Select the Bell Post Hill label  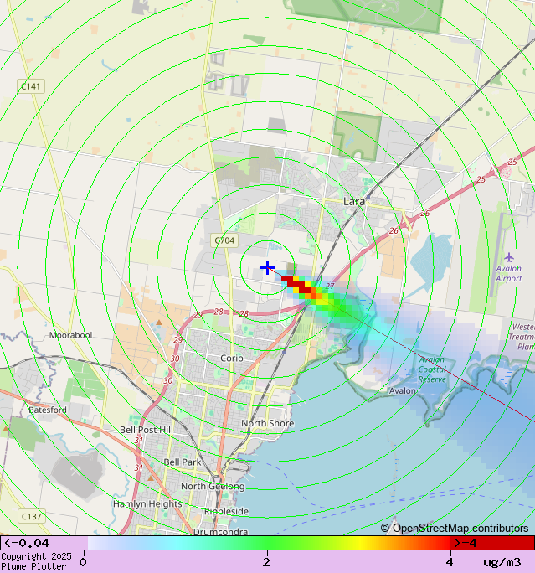point(147,430)
